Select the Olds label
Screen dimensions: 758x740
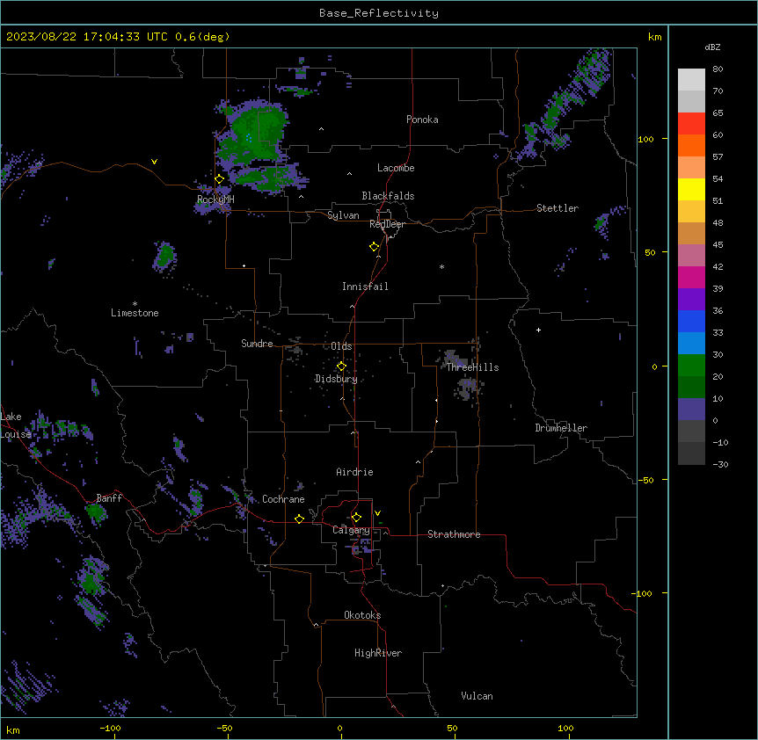coord(341,346)
